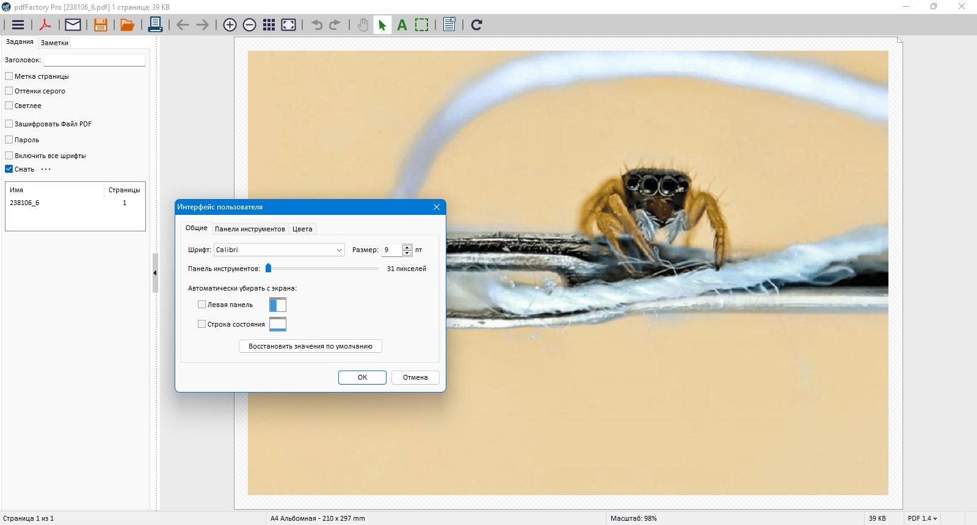Print using the printer icon

[x=155, y=25]
